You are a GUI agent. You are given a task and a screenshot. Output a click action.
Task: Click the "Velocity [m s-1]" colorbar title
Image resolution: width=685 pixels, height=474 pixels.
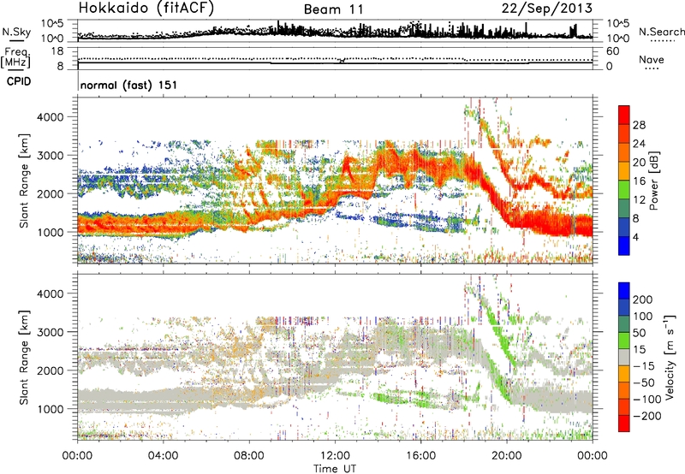(x=669, y=357)
